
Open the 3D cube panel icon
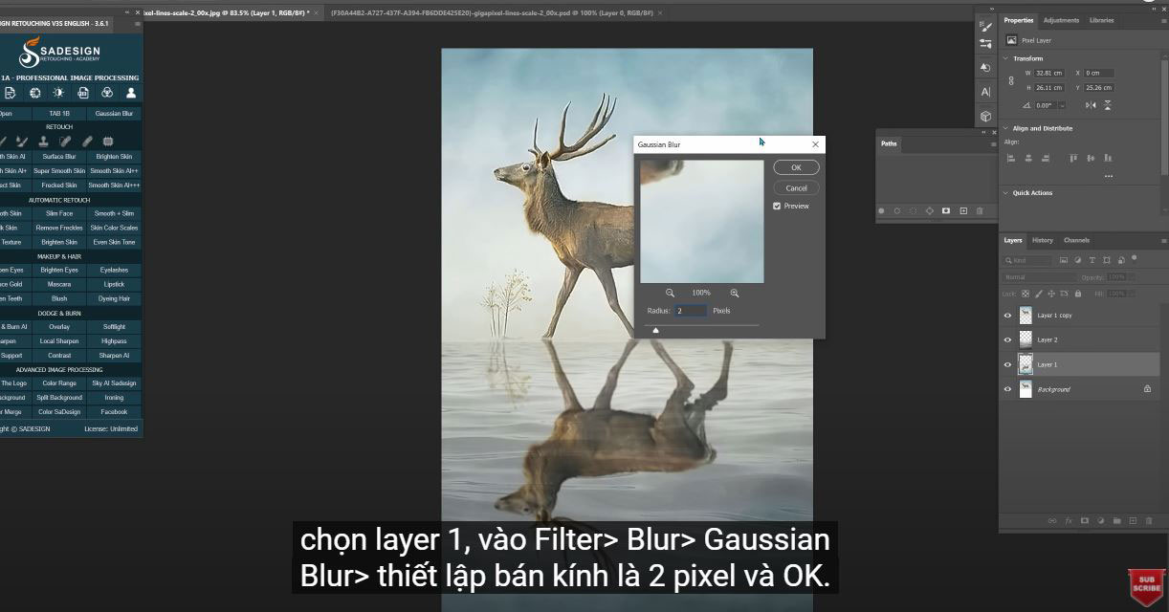[986, 116]
